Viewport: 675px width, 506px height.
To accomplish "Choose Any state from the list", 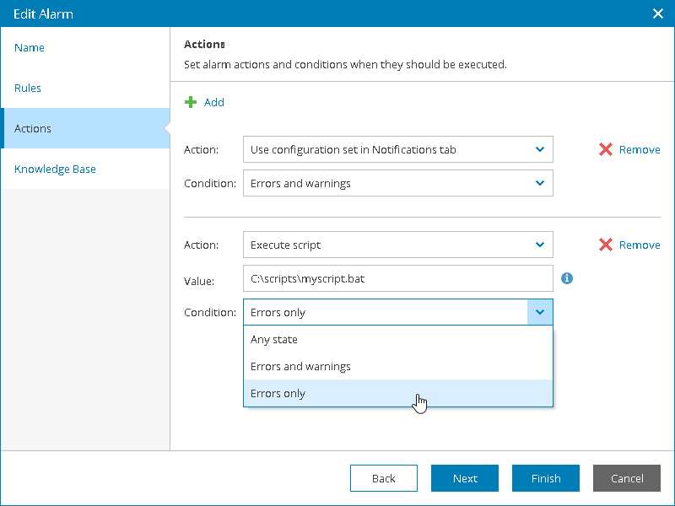I will (274, 340).
